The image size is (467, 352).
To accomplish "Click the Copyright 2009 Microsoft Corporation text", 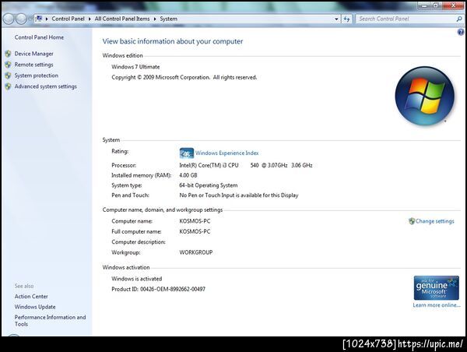I will coord(184,77).
